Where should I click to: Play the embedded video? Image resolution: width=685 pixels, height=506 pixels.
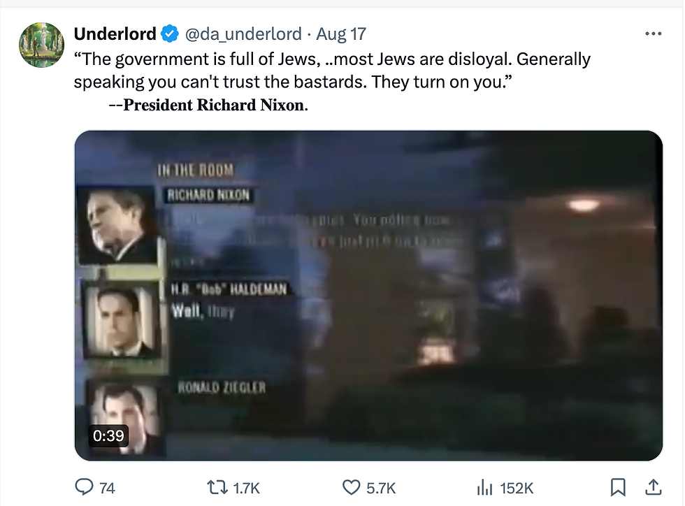pyautogui.click(x=368, y=295)
